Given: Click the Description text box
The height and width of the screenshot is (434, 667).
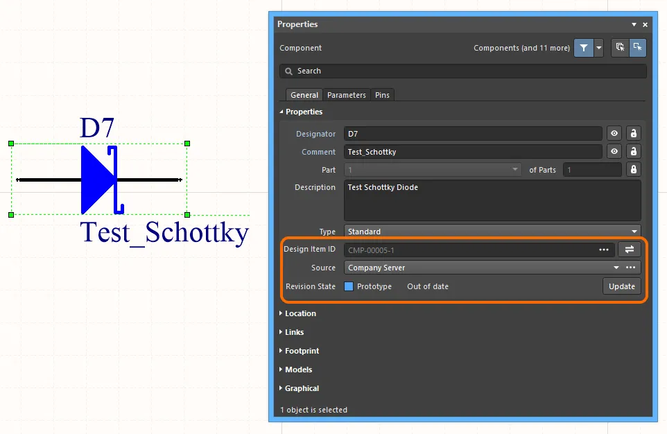Looking at the screenshot, I should (x=492, y=200).
